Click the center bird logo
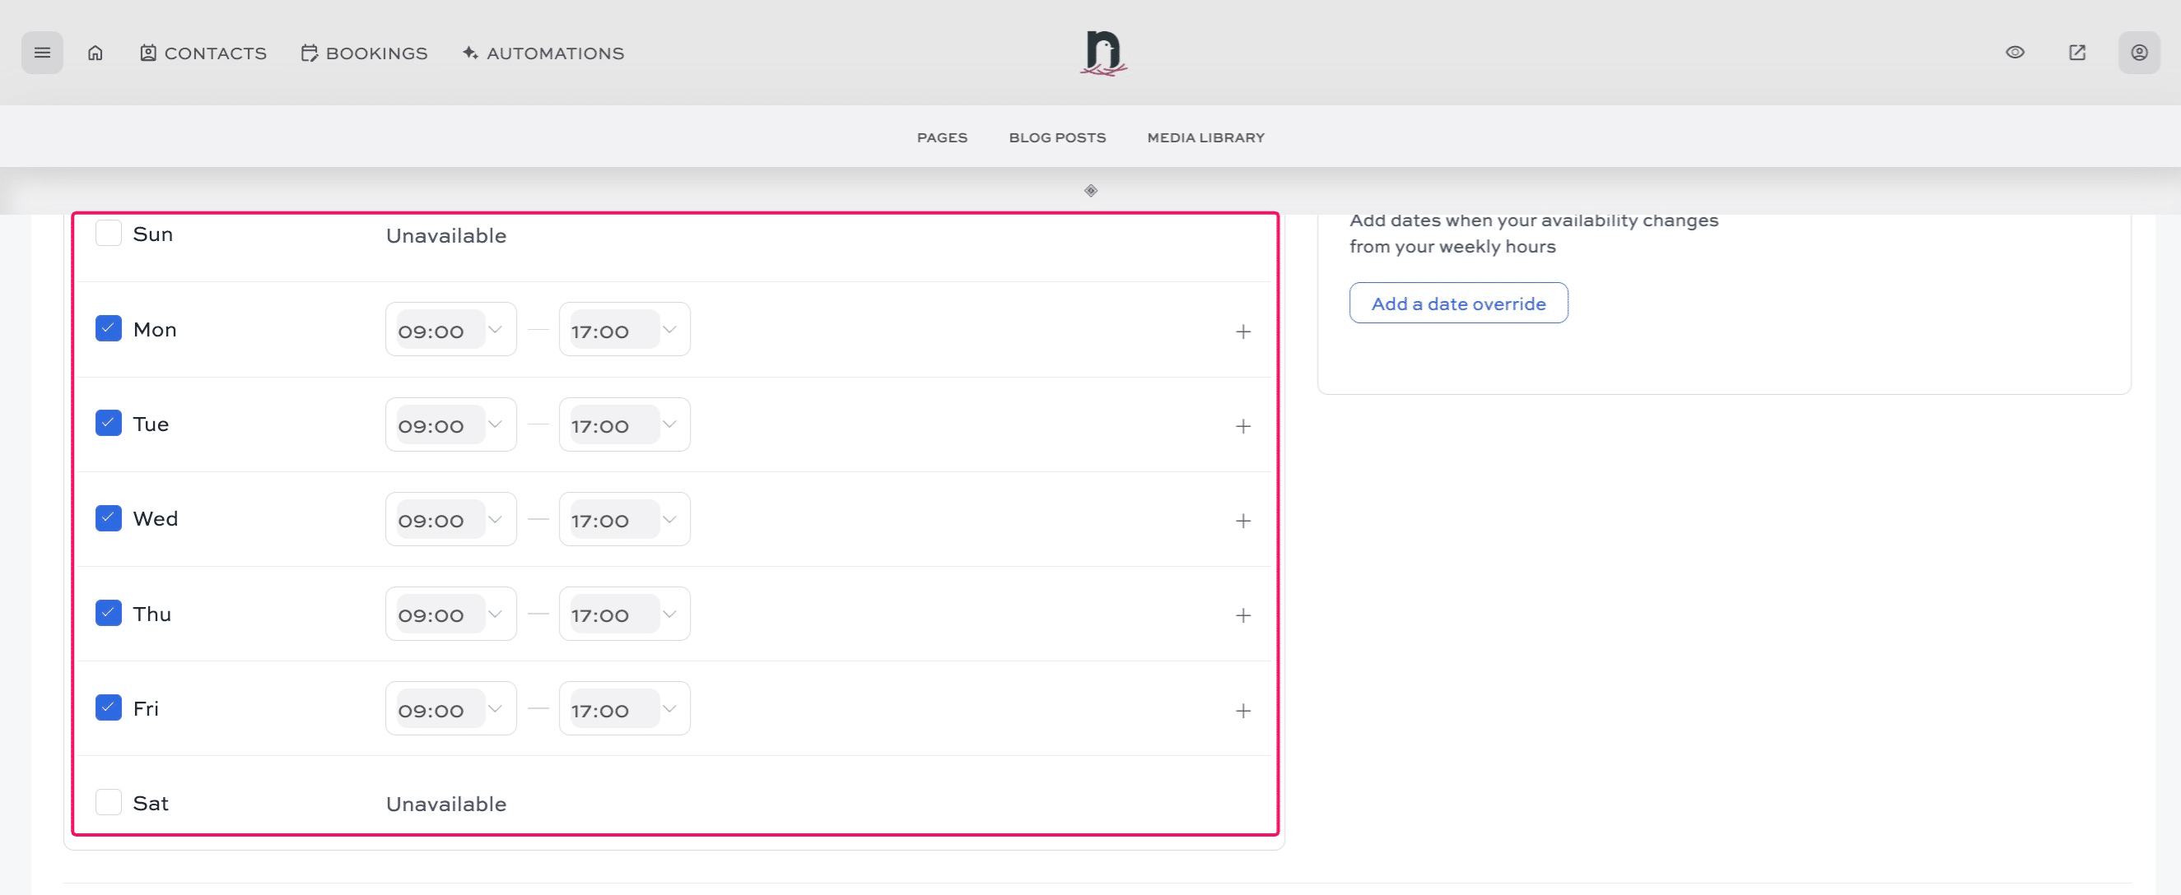Image resolution: width=2181 pixels, height=895 pixels. (1103, 53)
